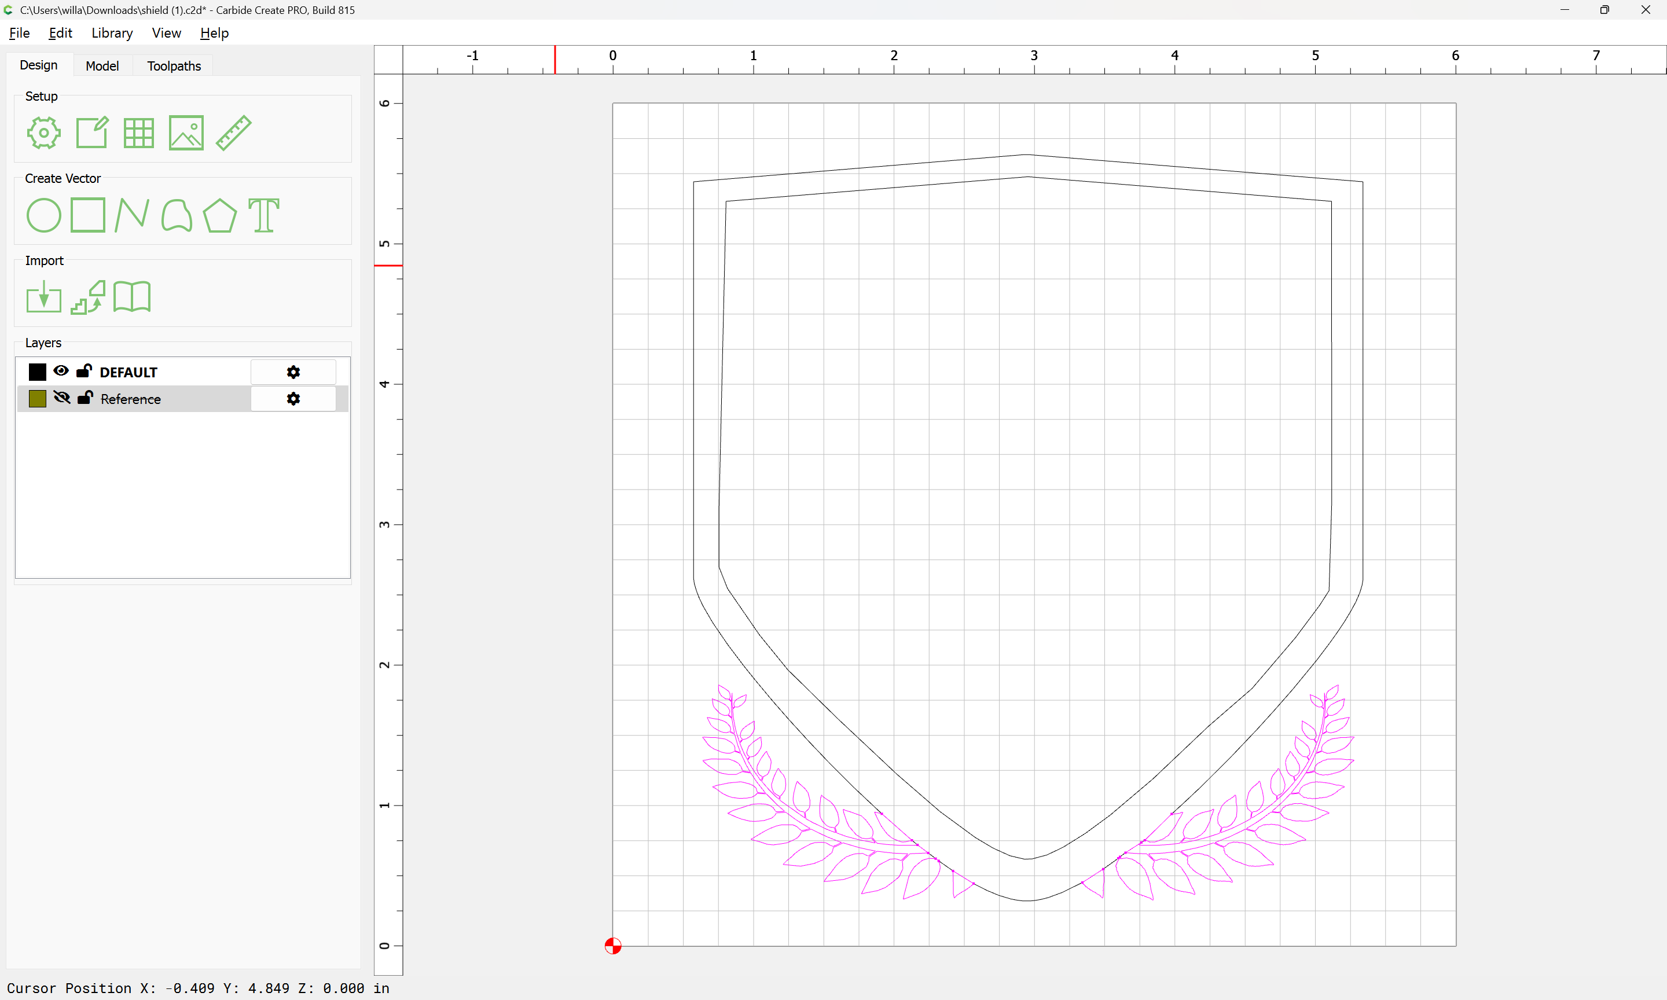Click the DEFAULT layer black color swatch

(x=38, y=372)
